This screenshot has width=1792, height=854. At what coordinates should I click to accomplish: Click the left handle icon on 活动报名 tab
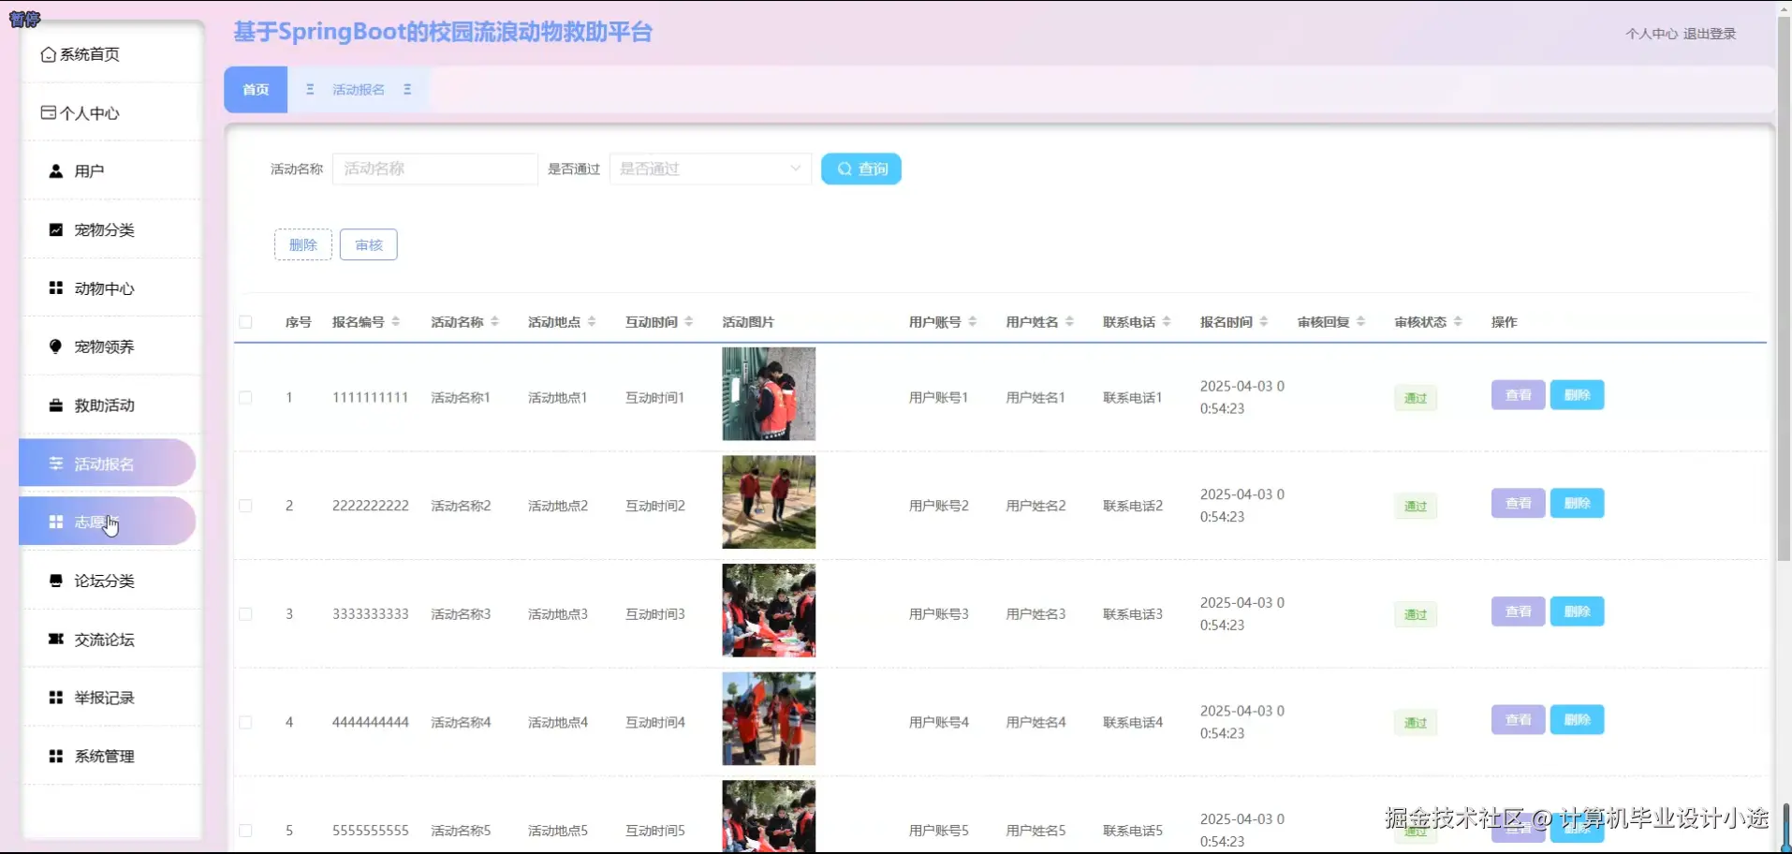310,89
